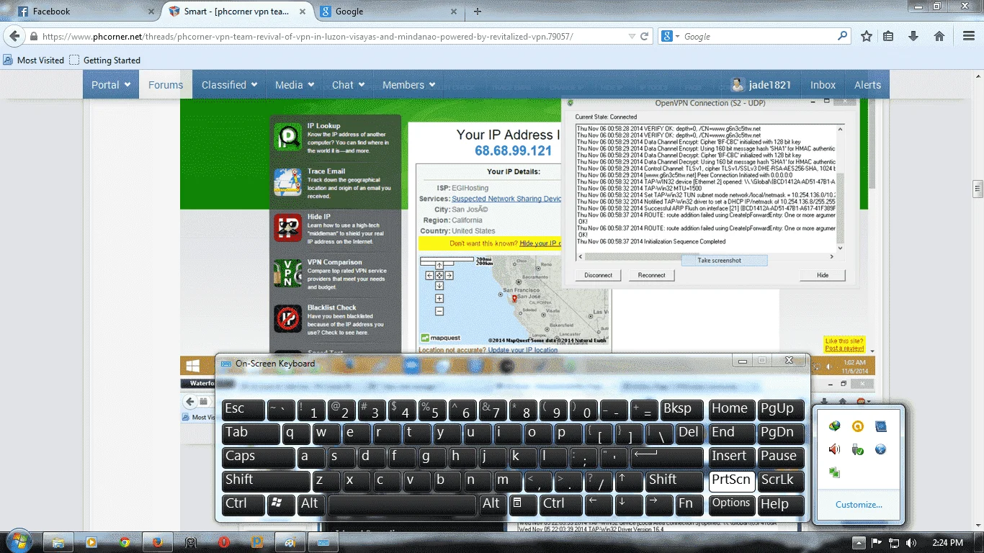Open a new tab with the plus button
The width and height of the screenshot is (984, 553).
click(x=478, y=12)
